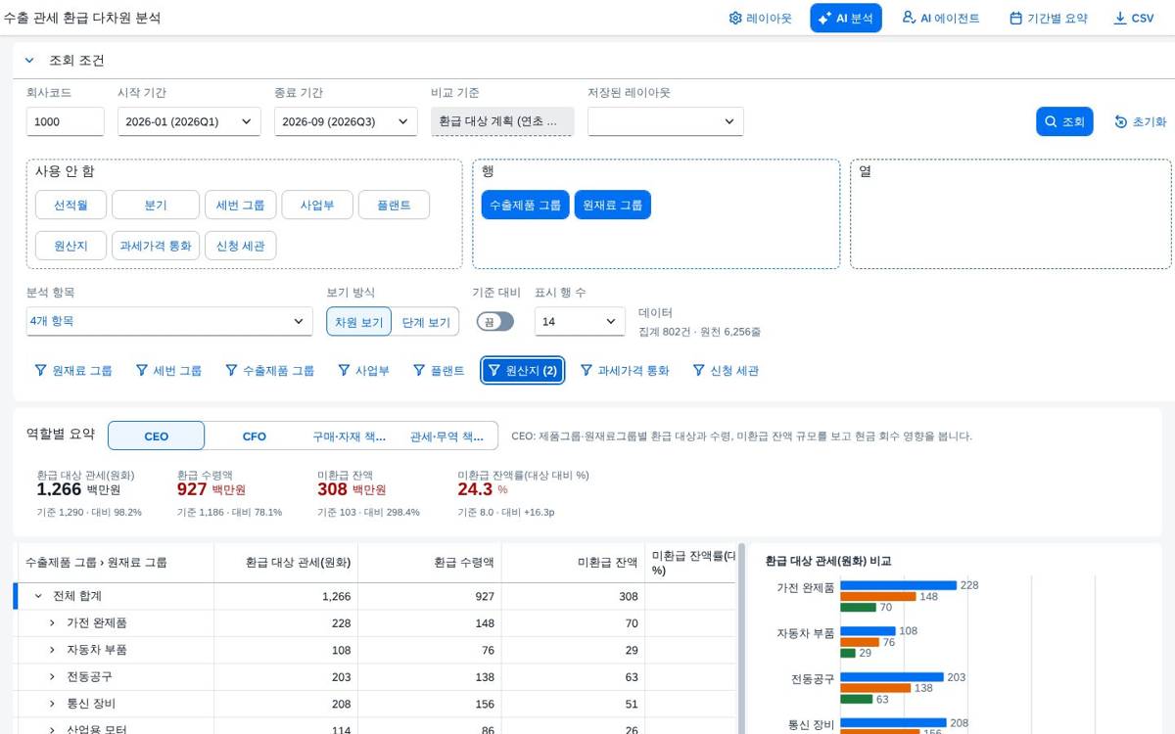Sort by 환급 수령액 column header
Screen dimensions: 1175x734
coord(431,563)
